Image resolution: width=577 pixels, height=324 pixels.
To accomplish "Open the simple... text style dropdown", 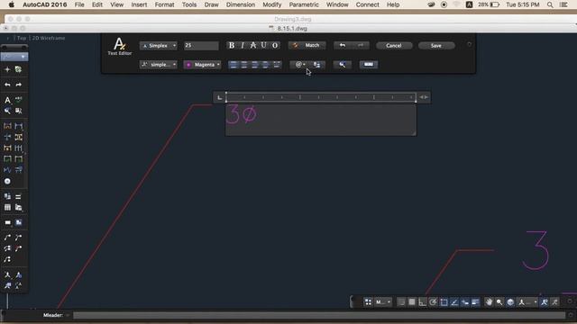I will tap(159, 65).
